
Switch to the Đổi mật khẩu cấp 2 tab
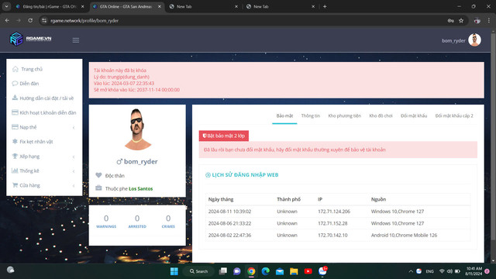pos(454,115)
